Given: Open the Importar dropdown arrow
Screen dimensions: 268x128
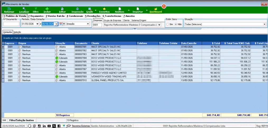Looking at the screenshot, I should (147, 10).
